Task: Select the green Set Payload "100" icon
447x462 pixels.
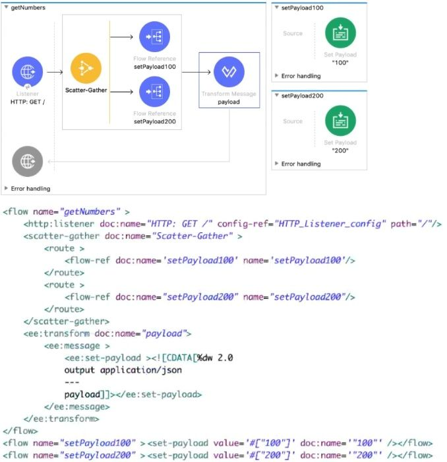Action: click(340, 33)
